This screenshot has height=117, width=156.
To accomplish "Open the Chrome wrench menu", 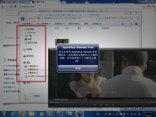I will [153, 6].
